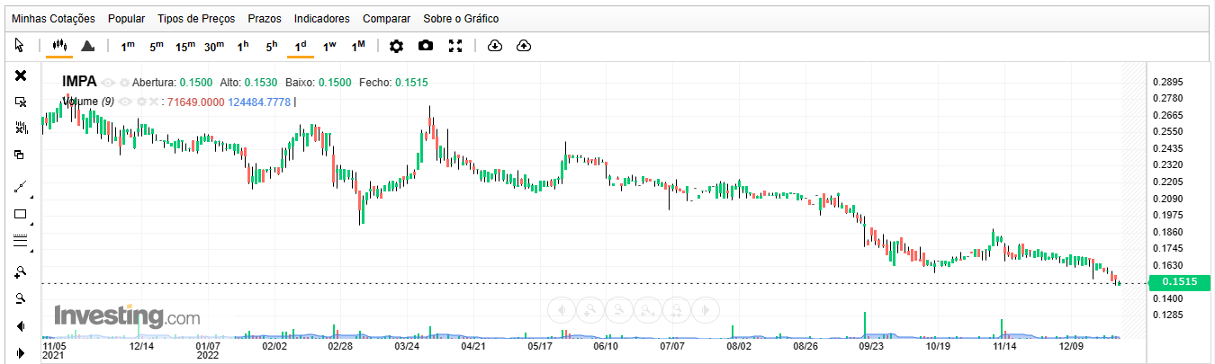
Task: Click floating zoom-in circle button
Action: pos(589,310)
